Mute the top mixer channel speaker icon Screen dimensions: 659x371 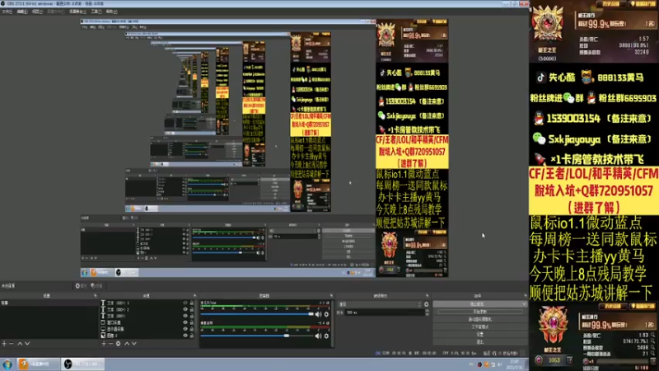(318, 314)
